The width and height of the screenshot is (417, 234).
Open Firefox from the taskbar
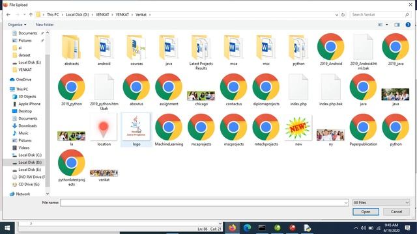pos(233,228)
